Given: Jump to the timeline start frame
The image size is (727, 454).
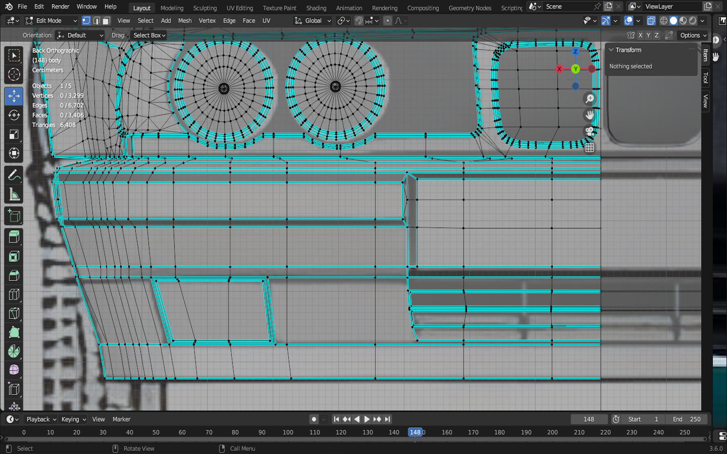Looking at the screenshot, I should (x=336, y=419).
